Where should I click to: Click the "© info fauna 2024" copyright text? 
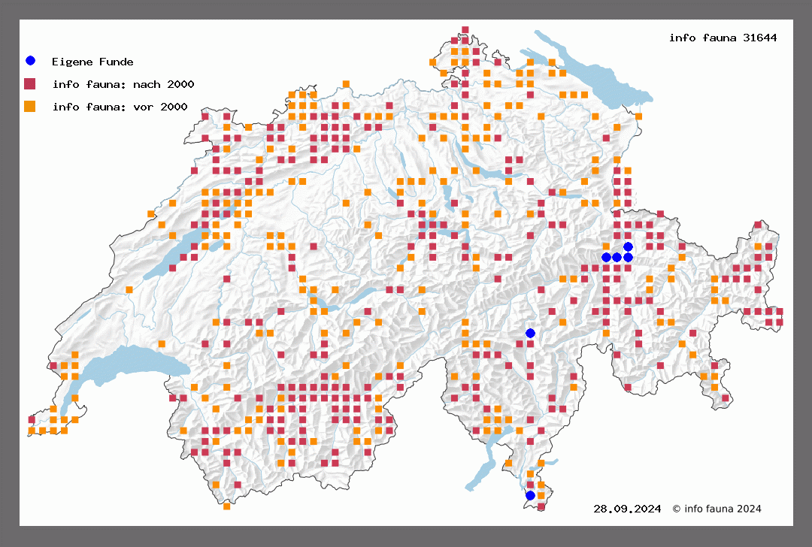[717, 509]
